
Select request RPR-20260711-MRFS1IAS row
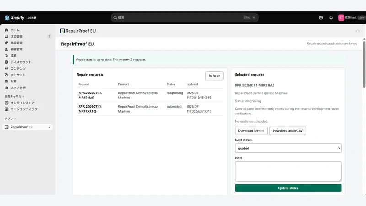(x=150, y=95)
